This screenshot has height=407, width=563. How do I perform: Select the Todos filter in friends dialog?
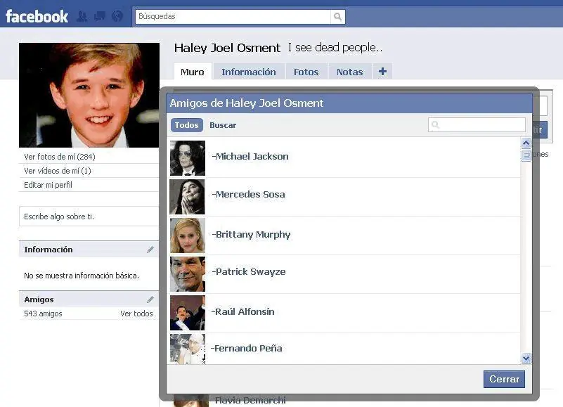[187, 125]
